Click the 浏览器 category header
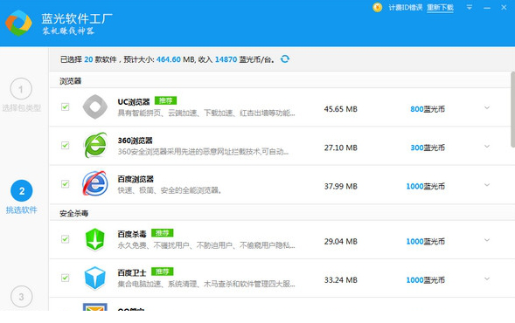The width and height of the screenshot is (515, 323). point(70,81)
